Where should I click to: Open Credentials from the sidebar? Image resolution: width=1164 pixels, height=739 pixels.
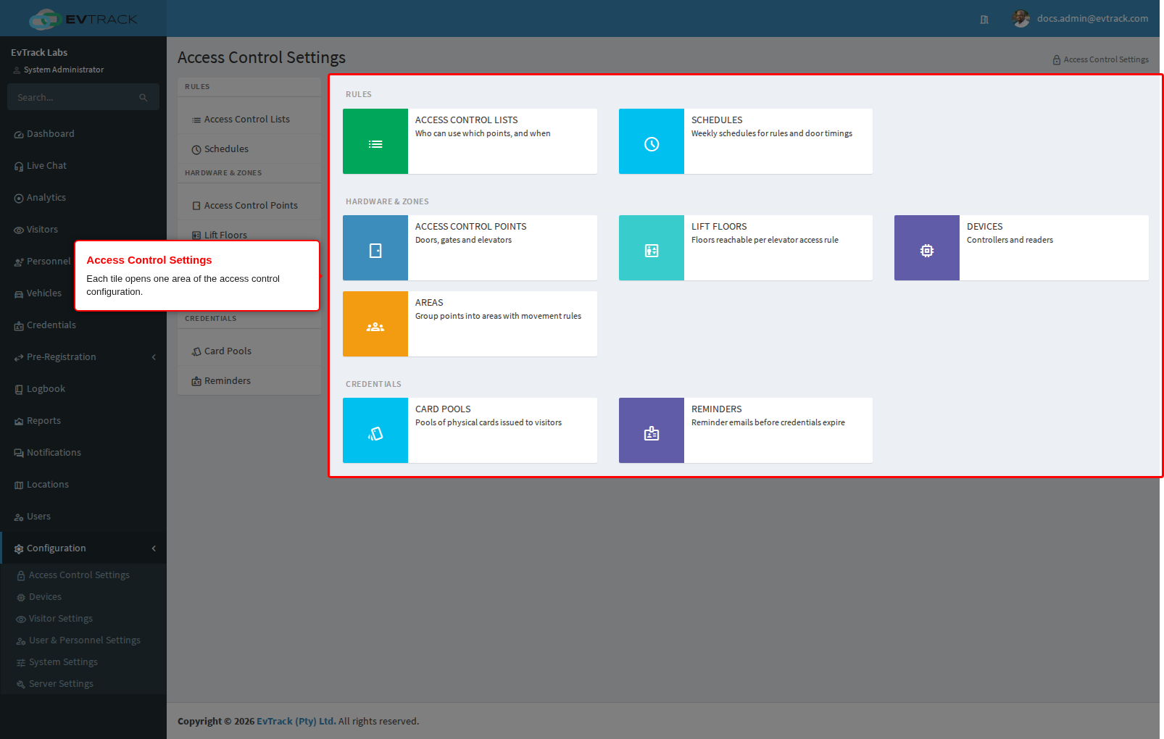tap(83, 325)
